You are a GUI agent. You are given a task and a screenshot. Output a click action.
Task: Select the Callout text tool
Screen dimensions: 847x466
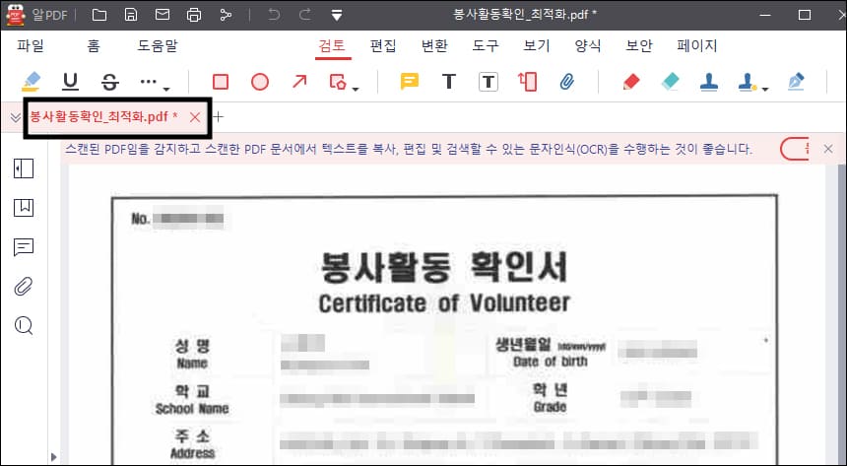527,82
